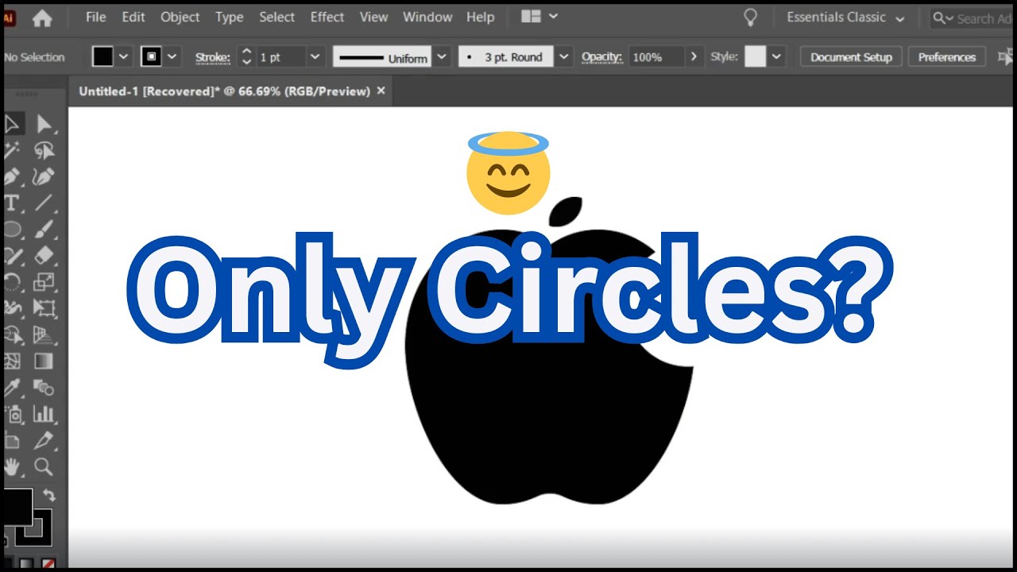This screenshot has height=572, width=1017.
Task: Open the fill color dropdown
Action: 123,56
